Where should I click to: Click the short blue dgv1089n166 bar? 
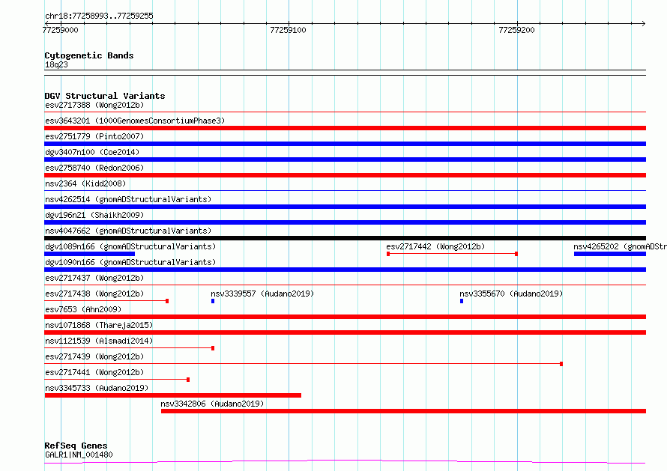89,254
